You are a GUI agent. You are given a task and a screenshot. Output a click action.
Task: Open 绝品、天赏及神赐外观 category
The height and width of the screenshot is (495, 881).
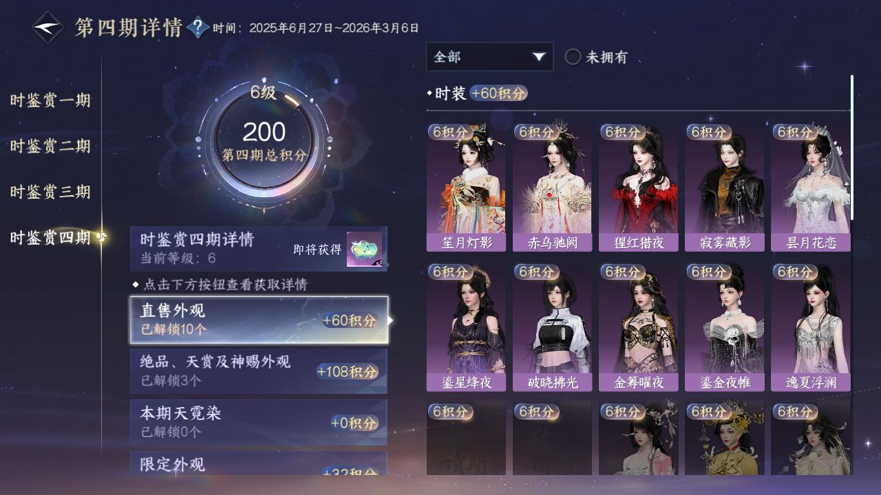[259, 371]
